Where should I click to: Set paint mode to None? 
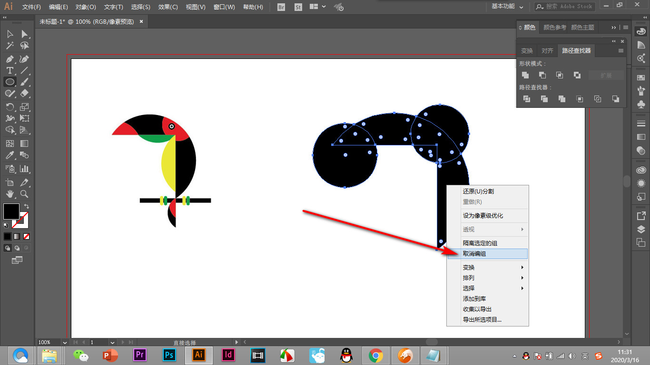tap(27, 236)
